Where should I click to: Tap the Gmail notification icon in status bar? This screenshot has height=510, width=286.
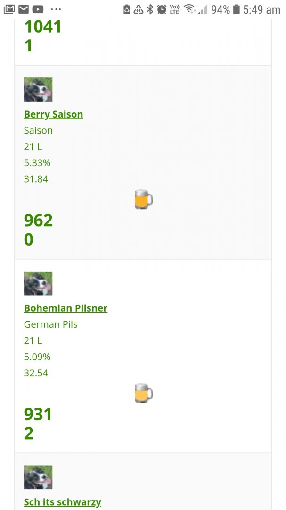pyautogui.click(x=9, y=9)
